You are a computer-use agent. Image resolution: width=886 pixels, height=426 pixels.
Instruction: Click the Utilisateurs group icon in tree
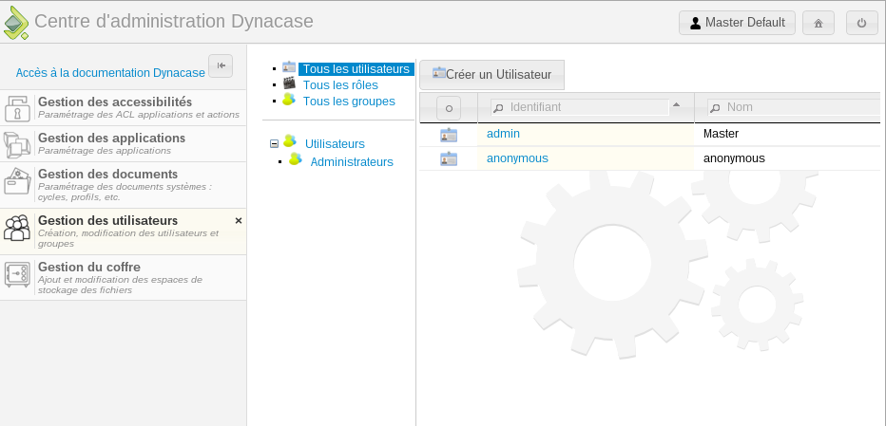(290, 141)
